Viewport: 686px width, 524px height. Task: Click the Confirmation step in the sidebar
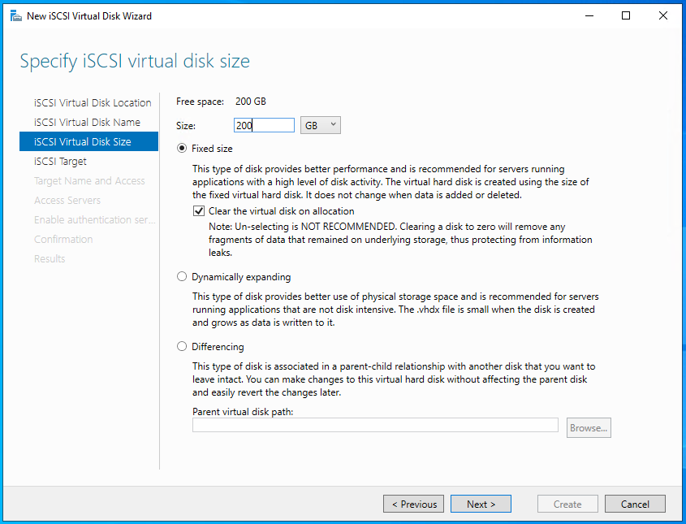tap(63, 240)
